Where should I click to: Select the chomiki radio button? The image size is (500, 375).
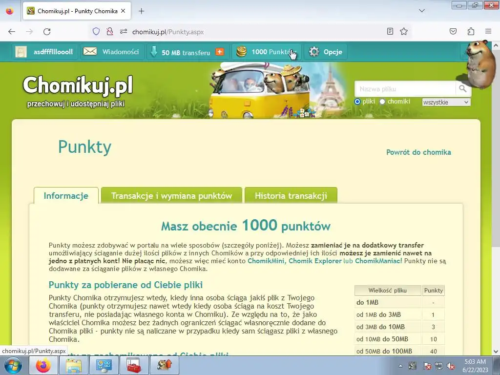(x=382, y=102)
